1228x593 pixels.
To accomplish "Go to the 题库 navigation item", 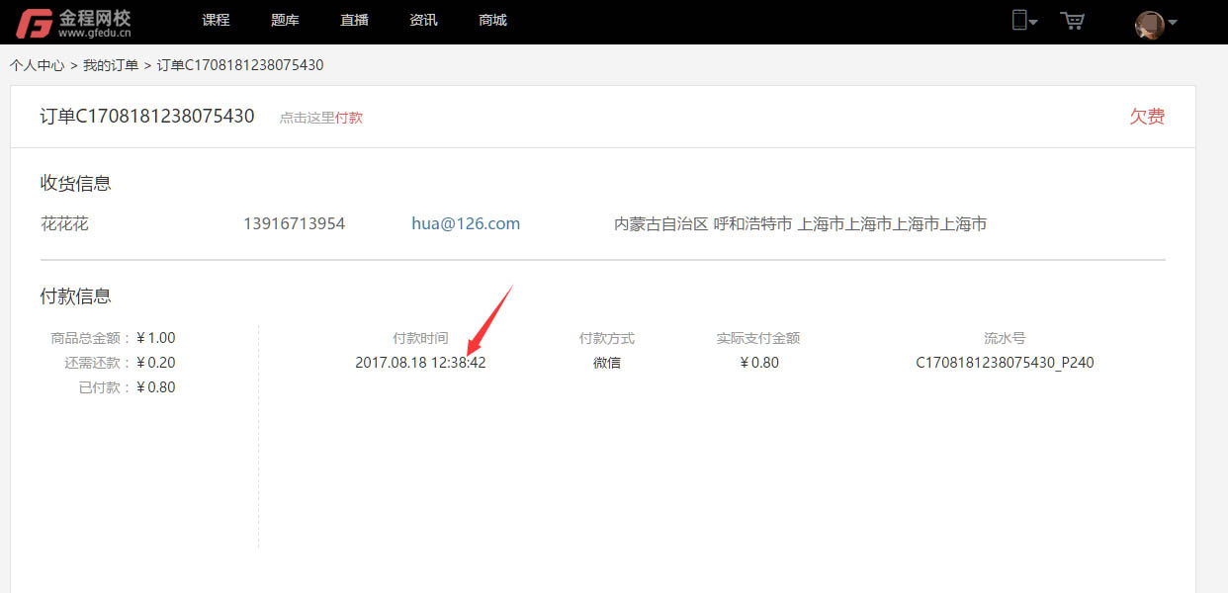I will pos(285,21).
